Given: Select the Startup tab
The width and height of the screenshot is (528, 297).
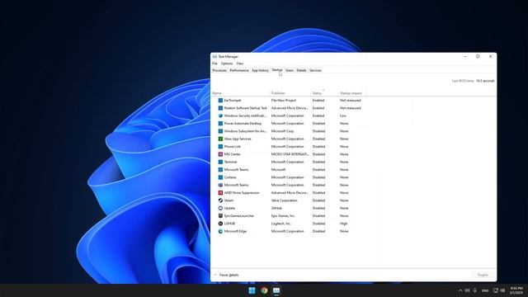Looking at the screenshot, I should coord(277,70).
